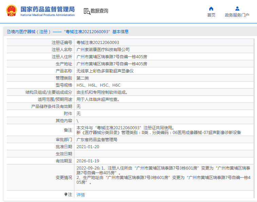Click the 附件 label
This screenshot has height=202, width=257.
(68, 113)
